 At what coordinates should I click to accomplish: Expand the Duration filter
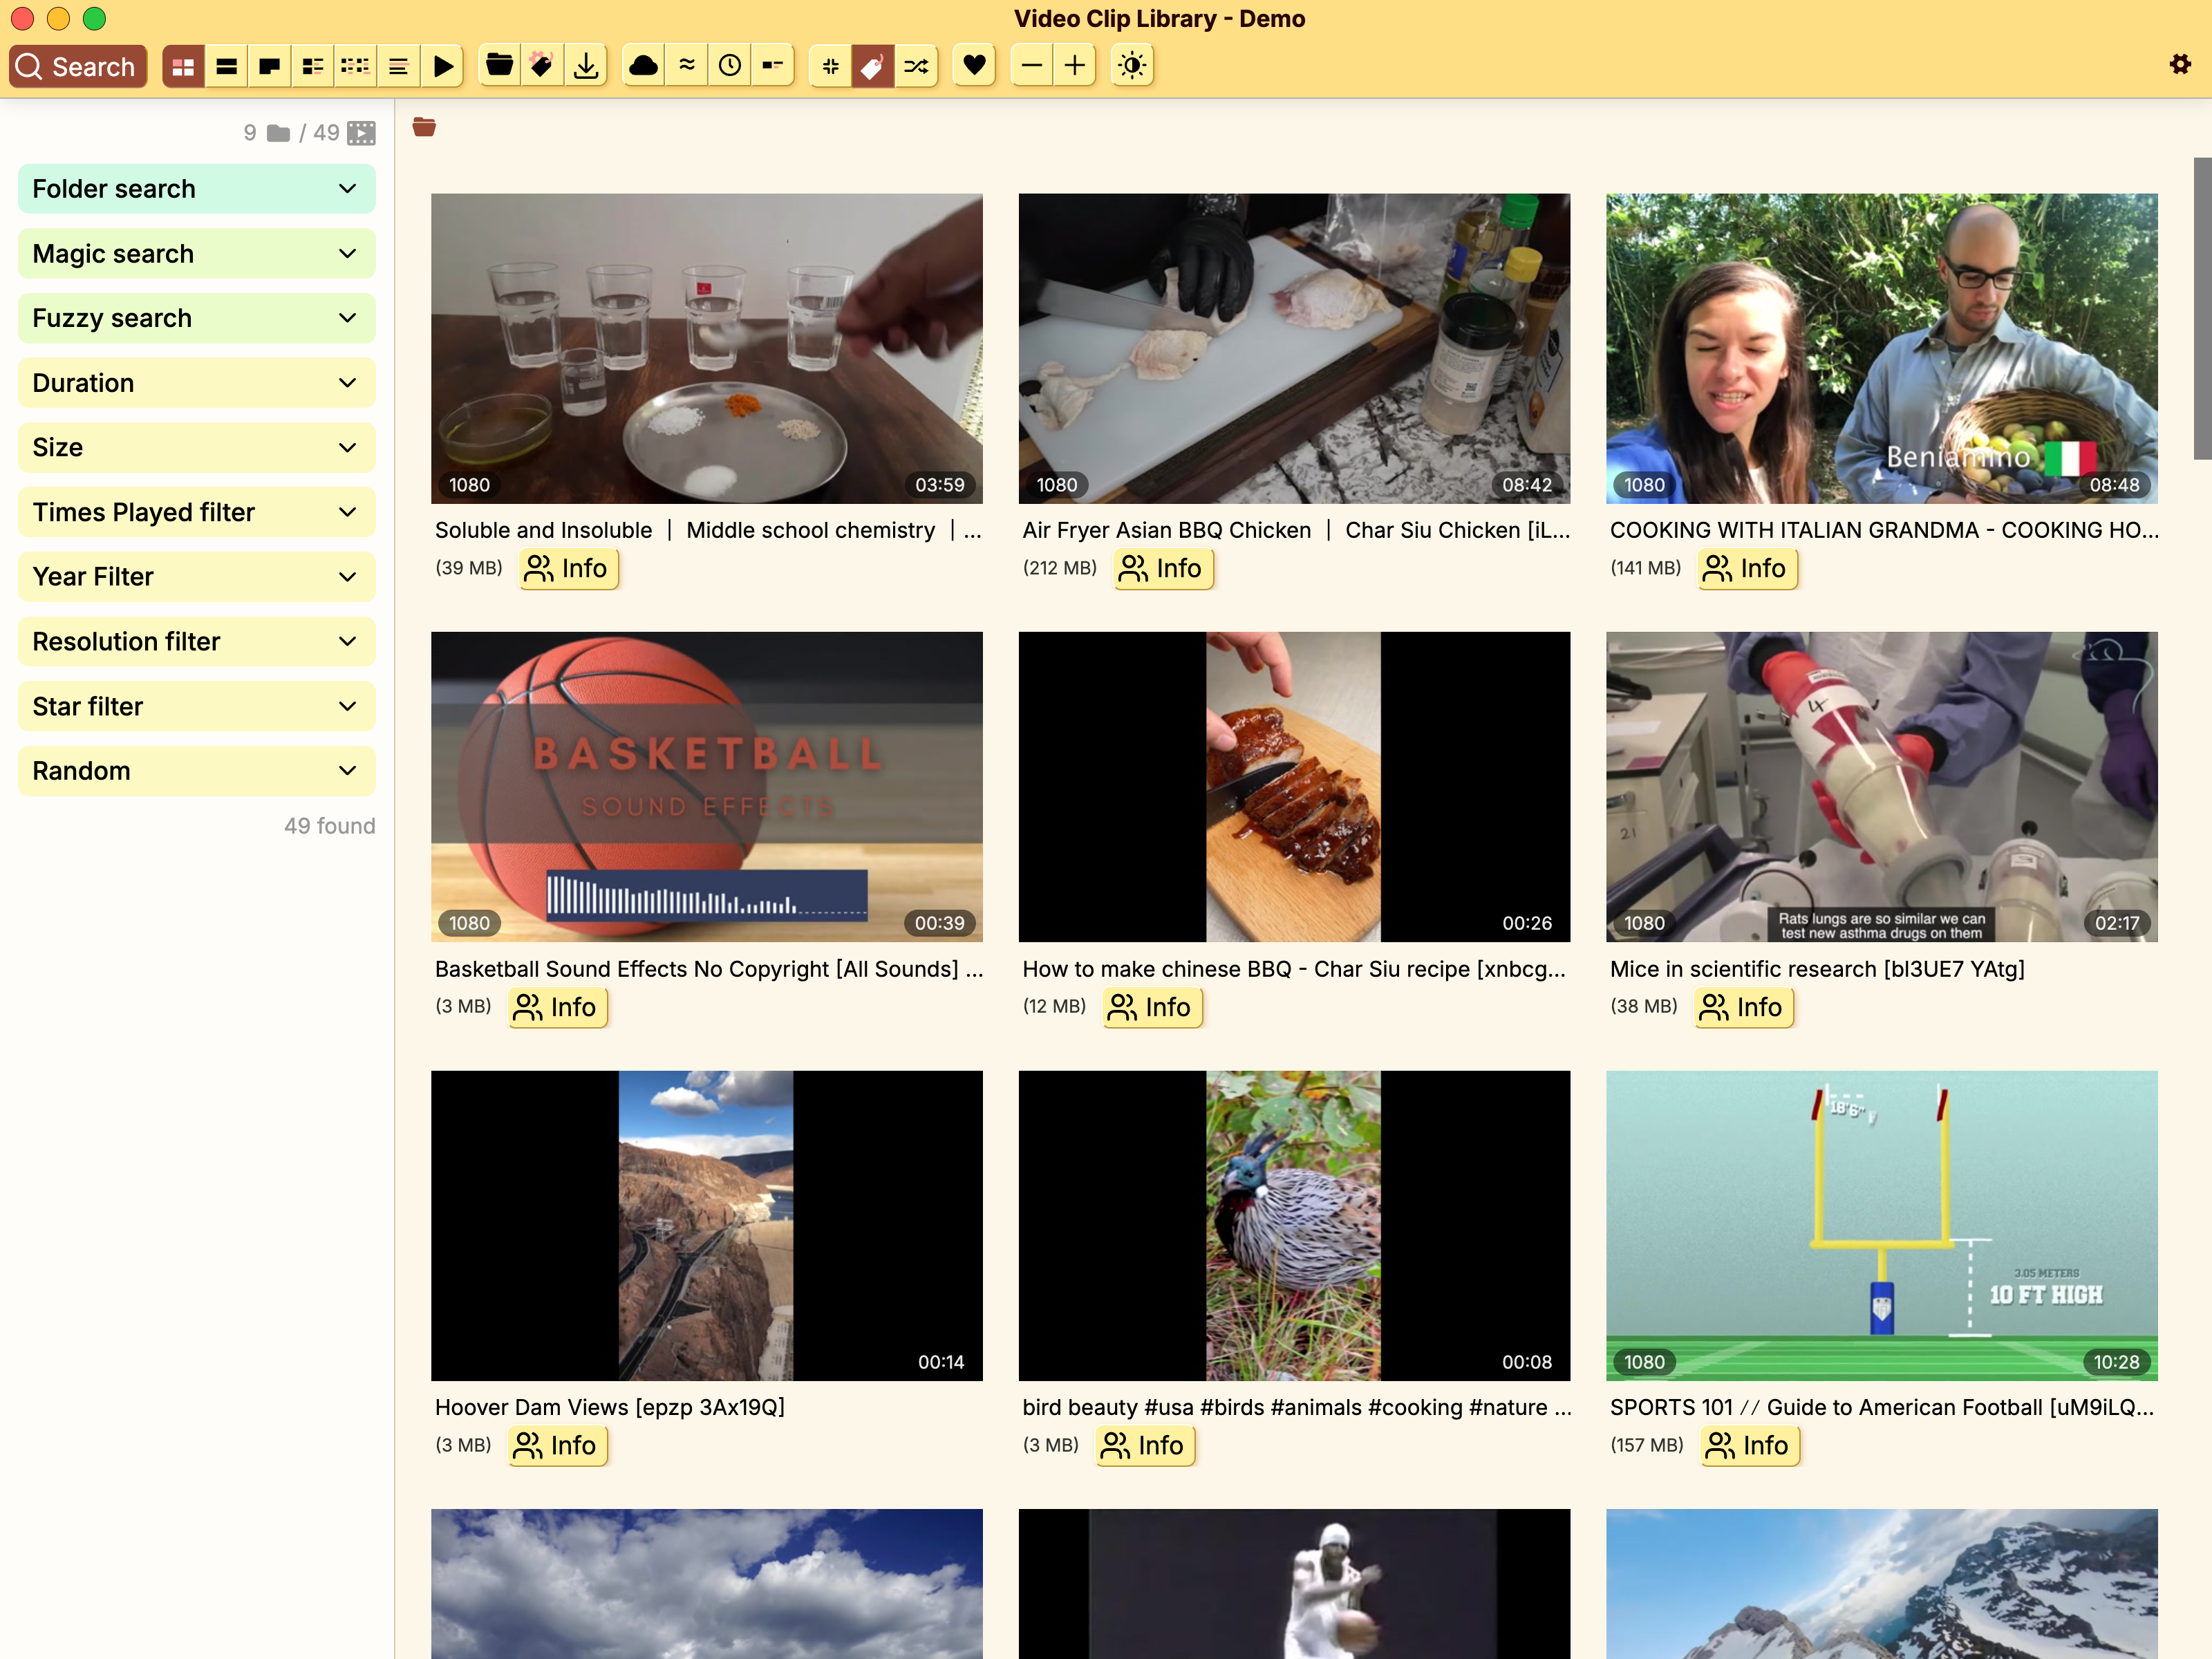click(196, 383)
